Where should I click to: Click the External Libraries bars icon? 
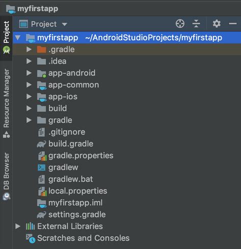click(x=30, y=226)
